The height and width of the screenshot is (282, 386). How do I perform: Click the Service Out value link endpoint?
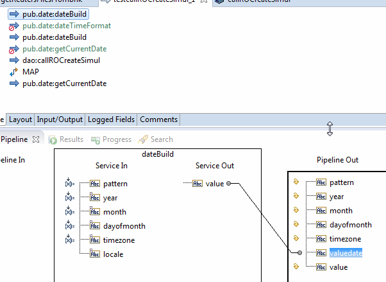229,184
